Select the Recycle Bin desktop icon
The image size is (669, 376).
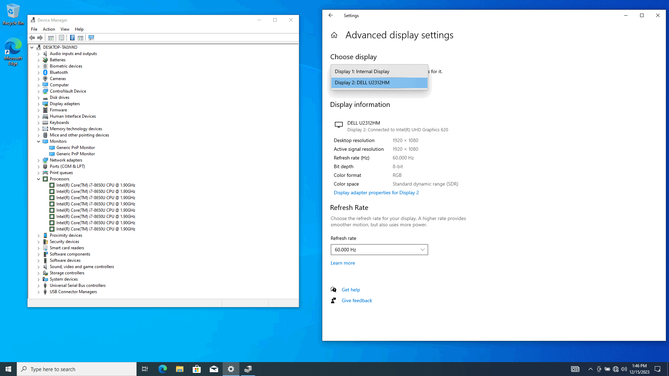(x=13, y=14)
